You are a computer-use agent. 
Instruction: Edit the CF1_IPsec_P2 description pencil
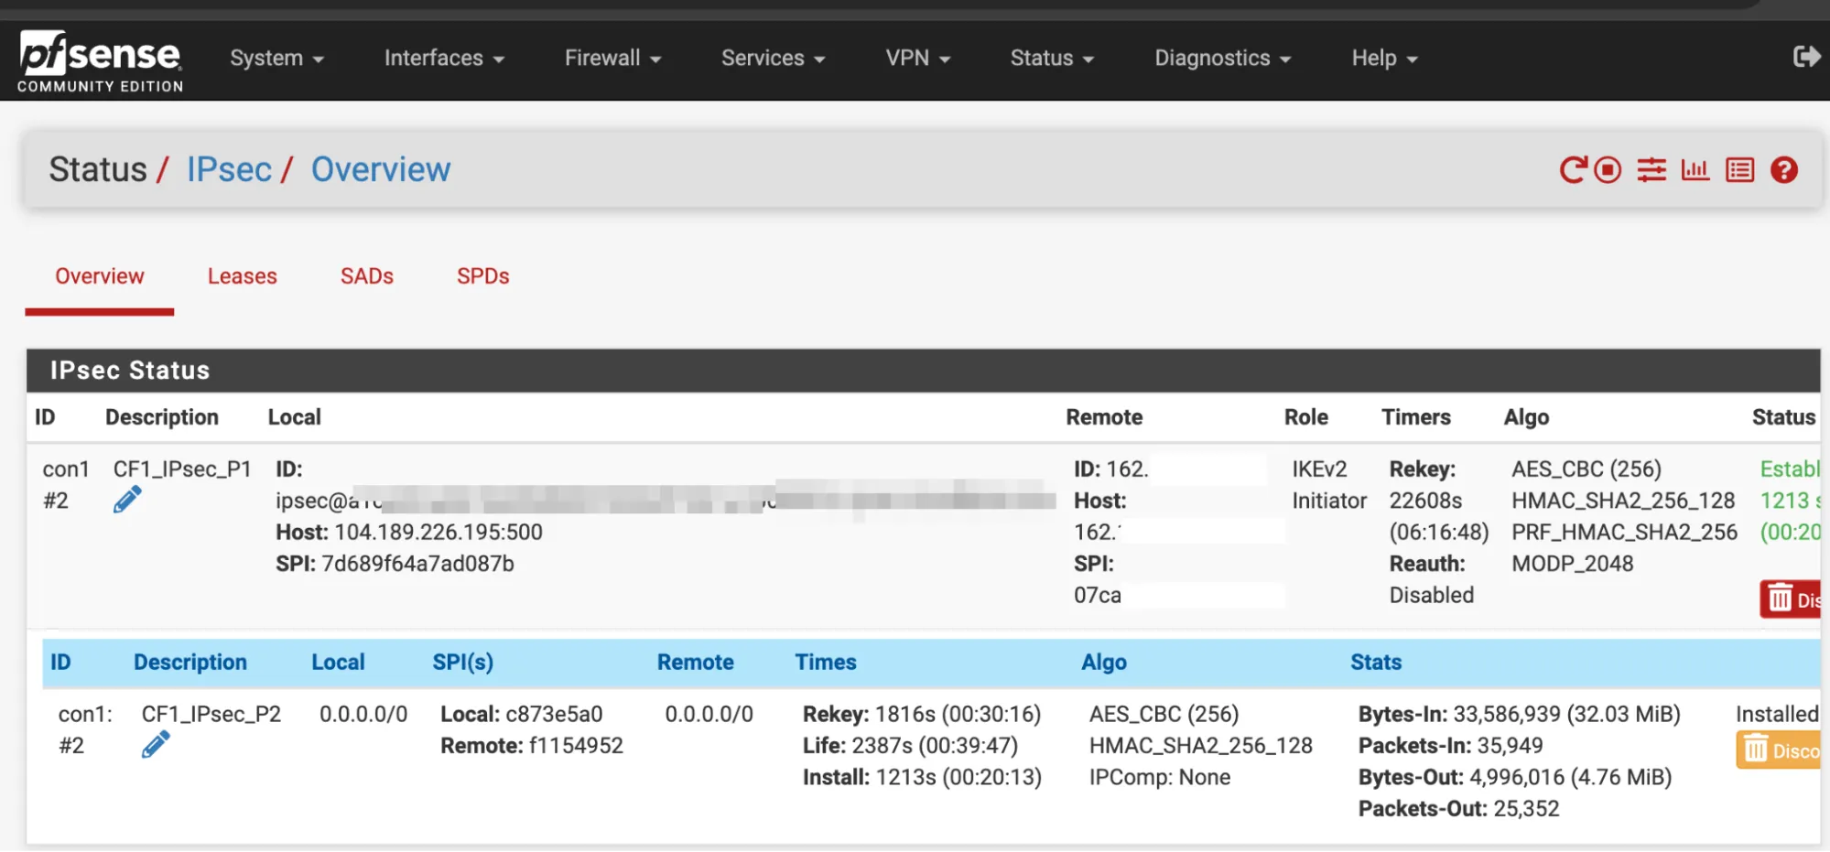(x=157, y=744)
